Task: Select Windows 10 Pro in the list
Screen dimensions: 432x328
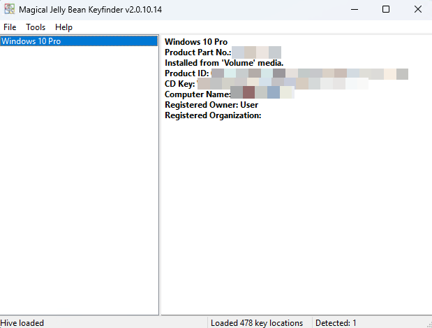Action: [x=79, y=41]
